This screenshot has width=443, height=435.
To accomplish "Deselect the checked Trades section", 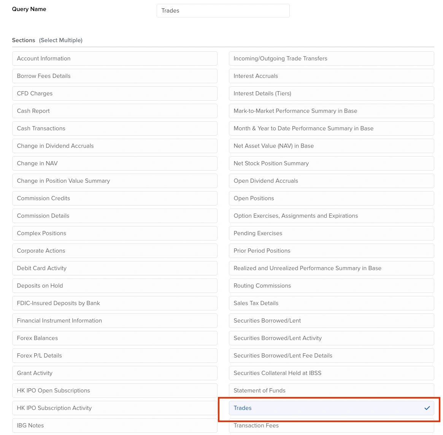I will [331, 408].
